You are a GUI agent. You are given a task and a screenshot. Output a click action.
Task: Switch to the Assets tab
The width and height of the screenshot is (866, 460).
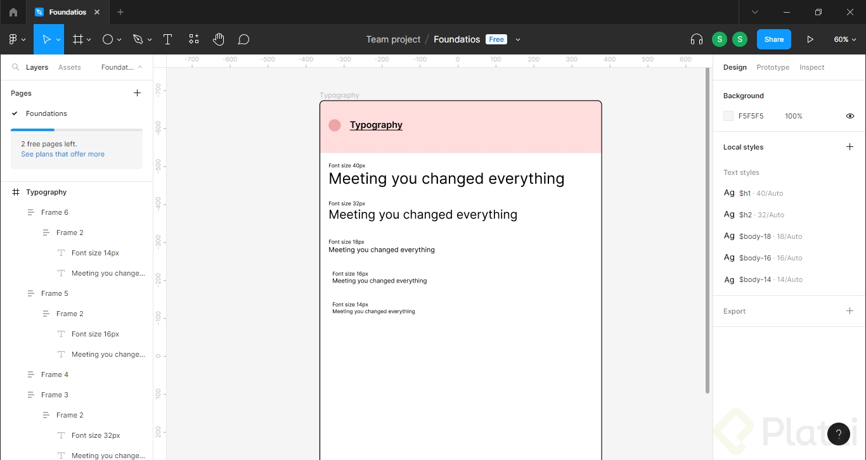tap(70, 67)
